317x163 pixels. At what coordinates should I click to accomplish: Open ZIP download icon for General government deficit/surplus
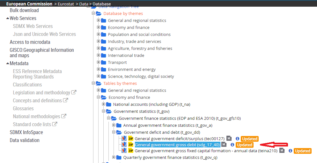pos(131,139)
